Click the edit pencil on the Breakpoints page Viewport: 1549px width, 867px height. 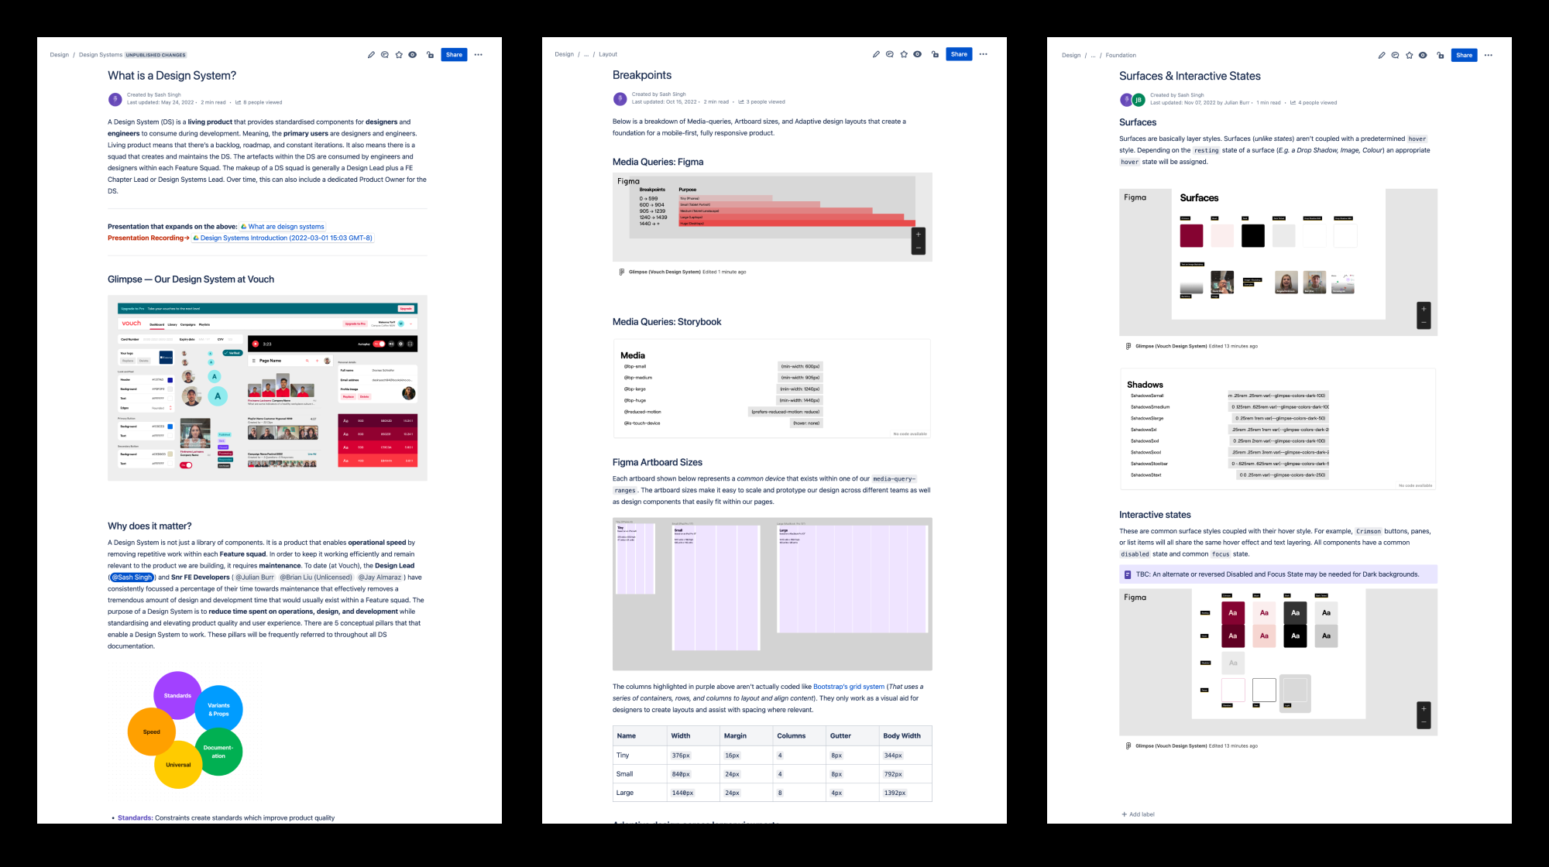876,54
